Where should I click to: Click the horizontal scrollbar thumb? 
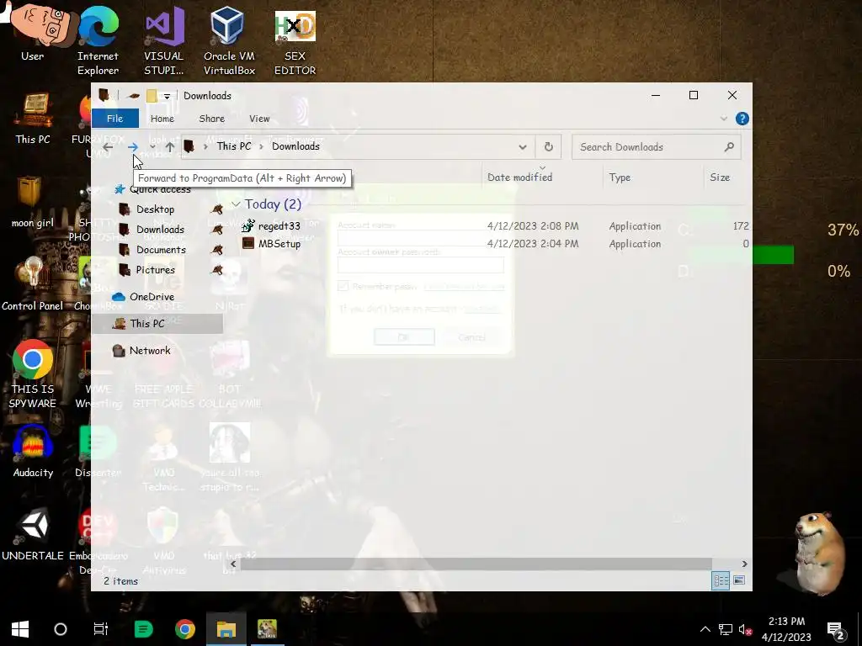tap(476, 564)
